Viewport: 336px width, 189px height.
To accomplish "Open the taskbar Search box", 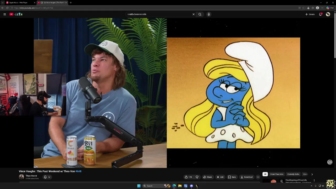I will click(x=157, y=186).
